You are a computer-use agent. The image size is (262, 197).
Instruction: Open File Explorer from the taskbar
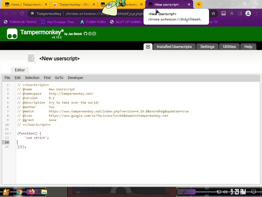(x=44, y=192)
